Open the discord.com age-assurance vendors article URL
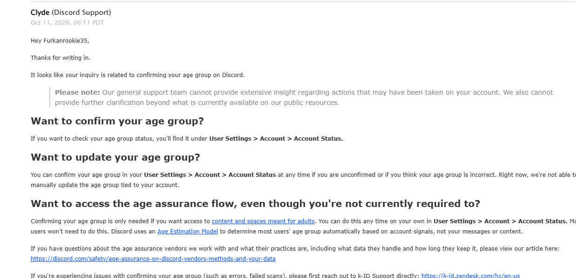The image size is (576, 278). [153, 259]
